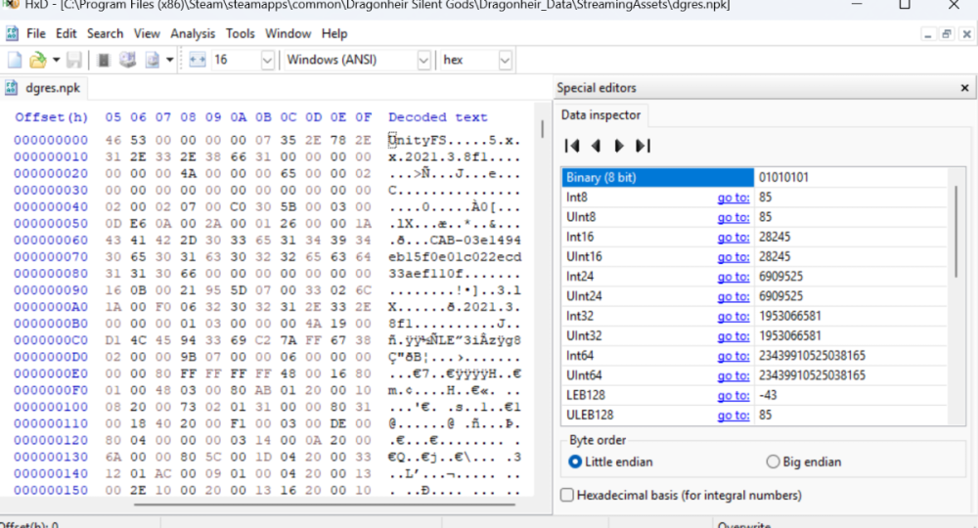Click the go to link for Int8
This screenshot has height=528, width=978.
click(733, 198)
